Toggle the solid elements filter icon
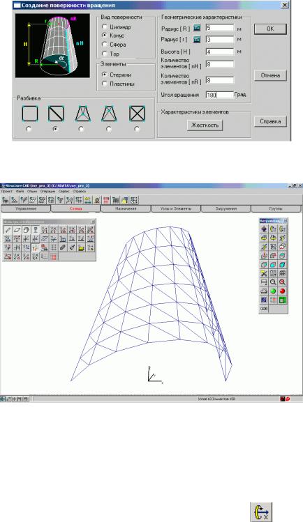 click(x=26, y=230)
